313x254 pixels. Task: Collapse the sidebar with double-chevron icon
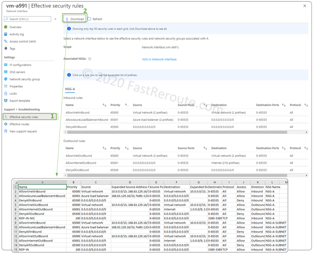coord(55,19)
